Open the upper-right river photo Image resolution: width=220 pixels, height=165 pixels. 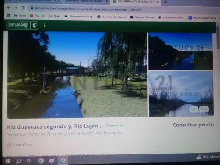click(181, 51)
